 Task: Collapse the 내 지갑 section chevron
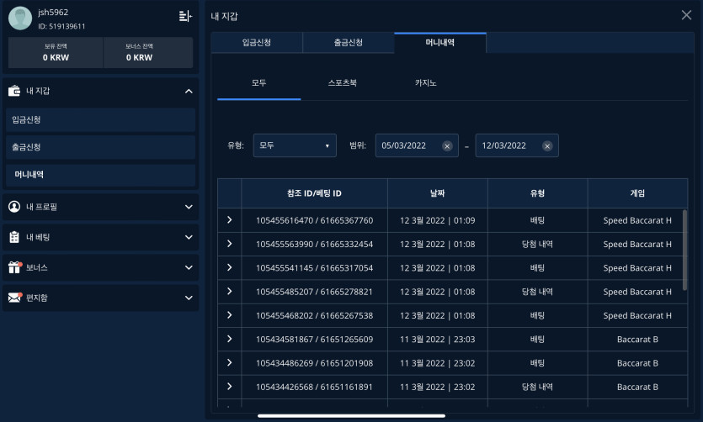[x=189, y=92]
